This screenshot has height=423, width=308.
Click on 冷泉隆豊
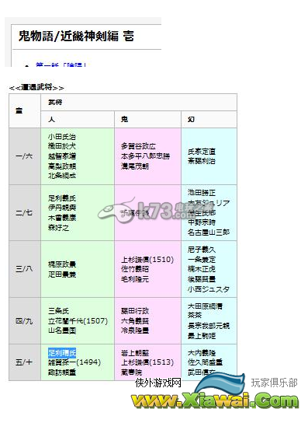click(135, 330)
